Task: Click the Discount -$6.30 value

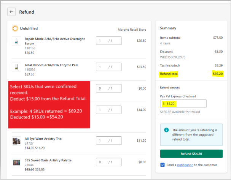Action: tap(218, 52)
